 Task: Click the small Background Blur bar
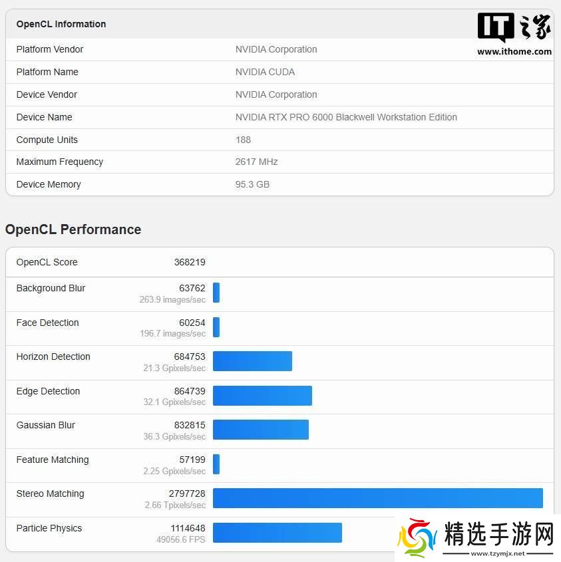216,293
